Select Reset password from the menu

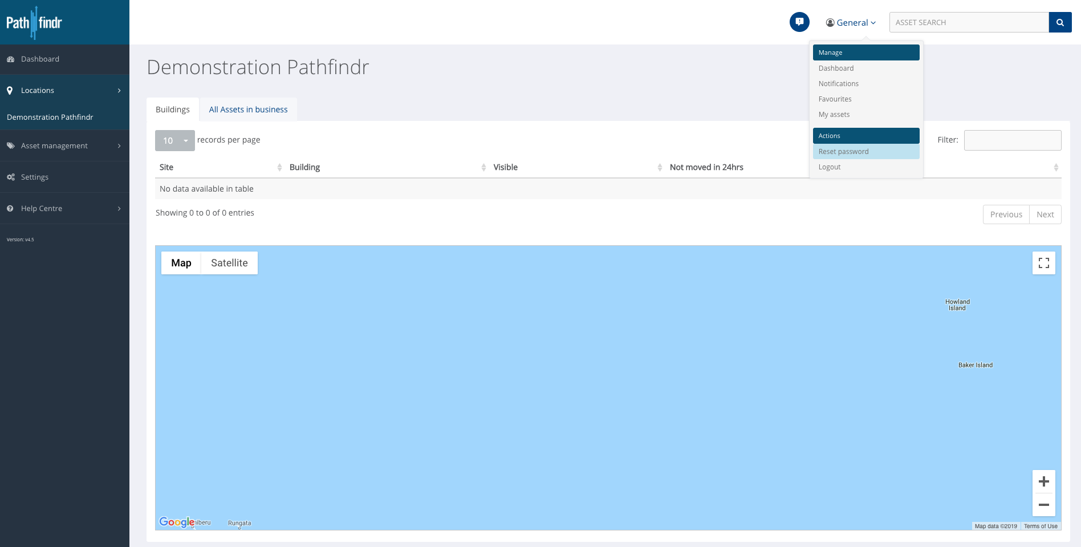point(843,152)
